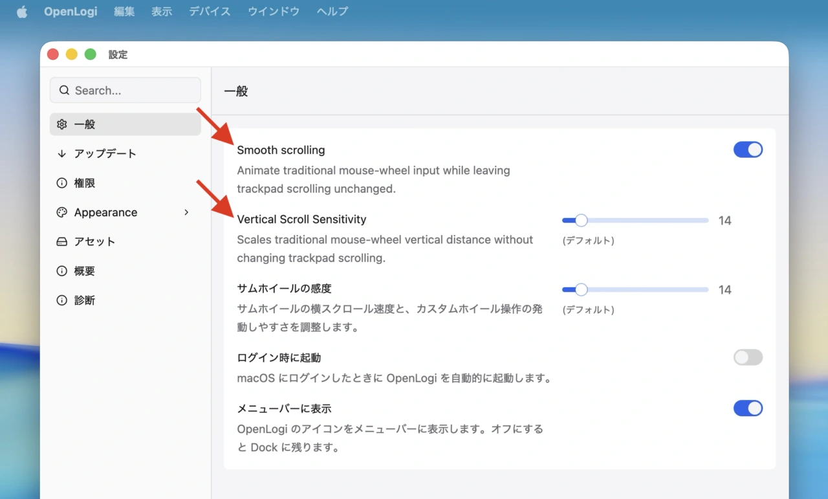Click the メニューバーに表示 label
The height and width of the screenshot is (499, 828).
coord(284,408)
